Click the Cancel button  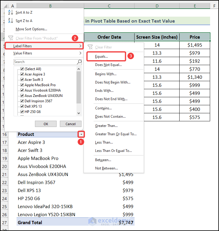pos(71,124)
